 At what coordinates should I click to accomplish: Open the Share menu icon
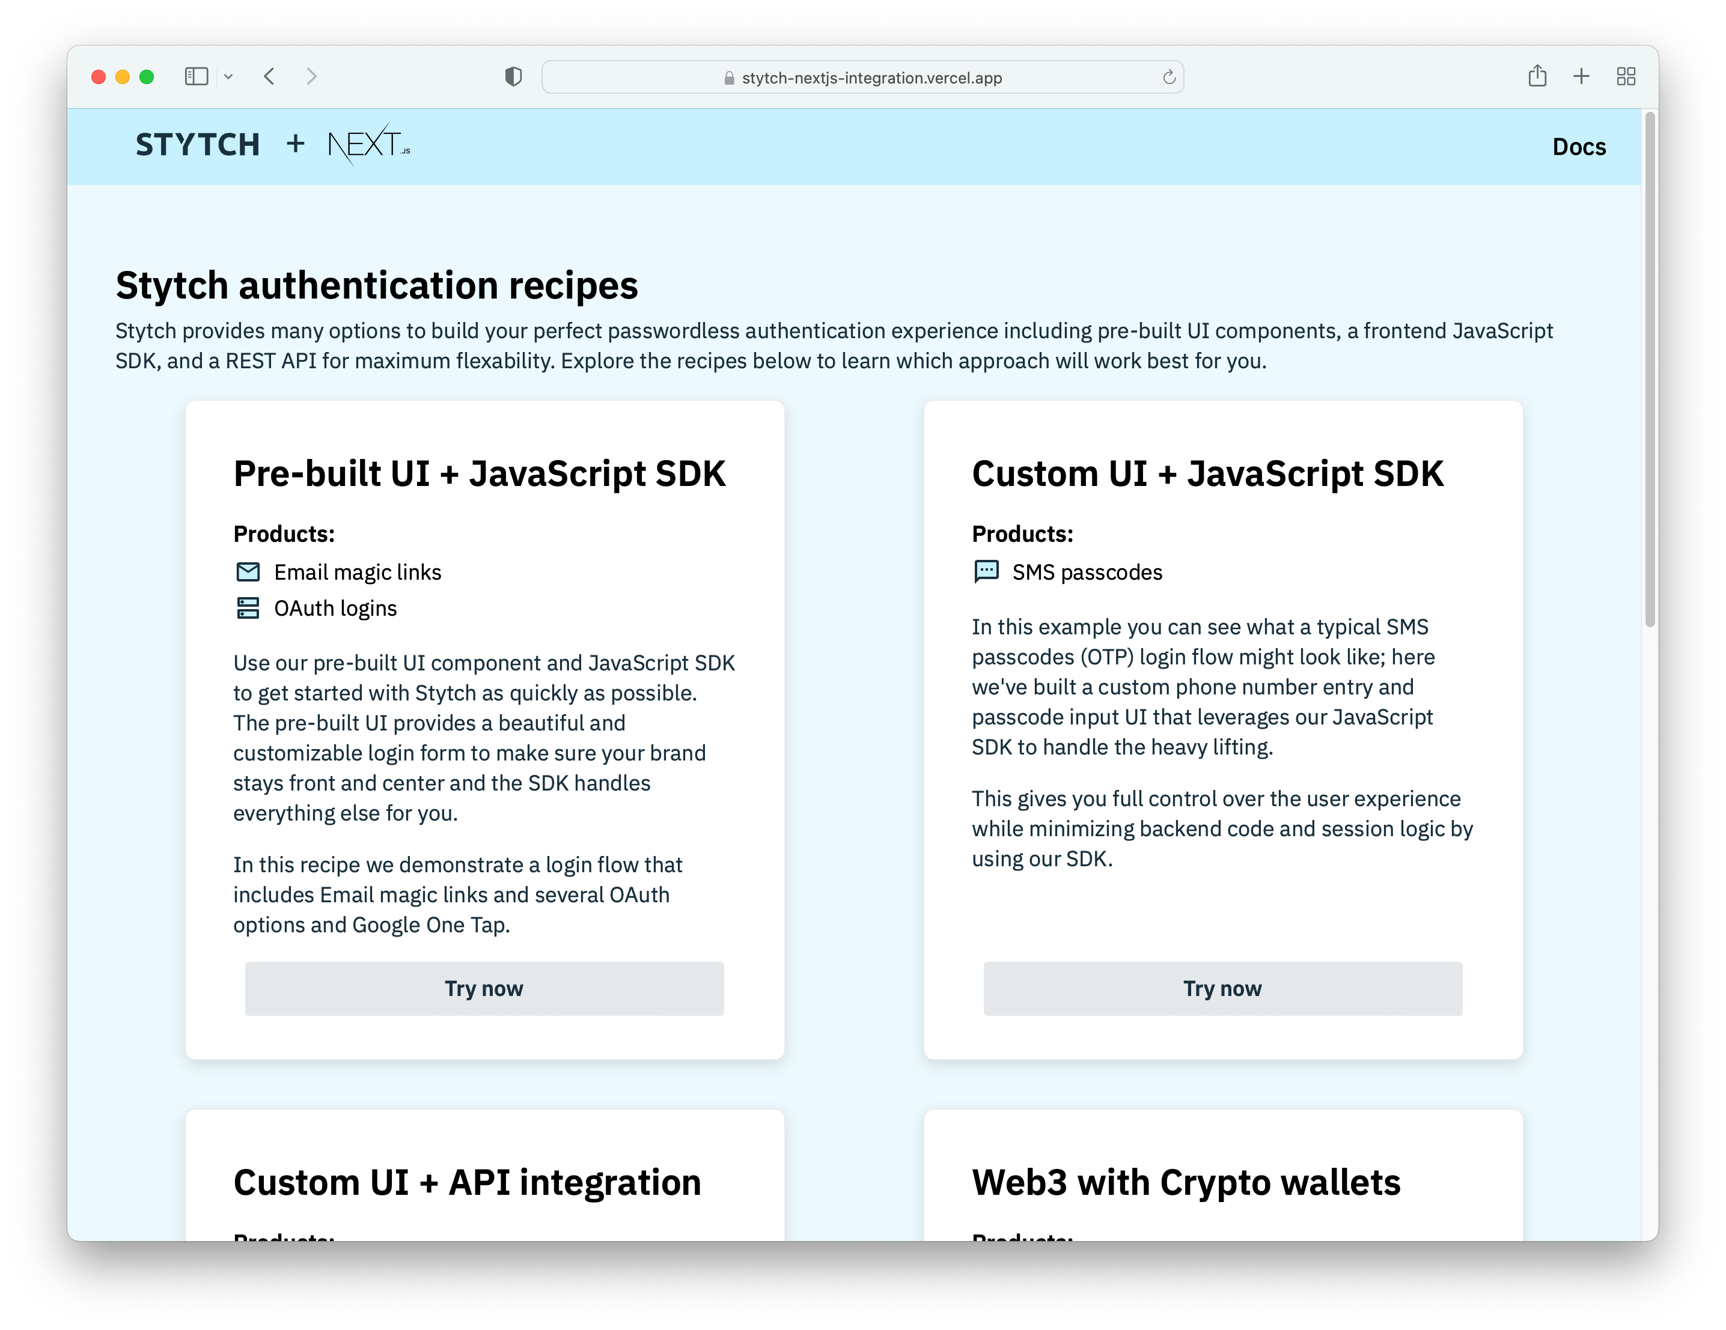click(1537, 76)
